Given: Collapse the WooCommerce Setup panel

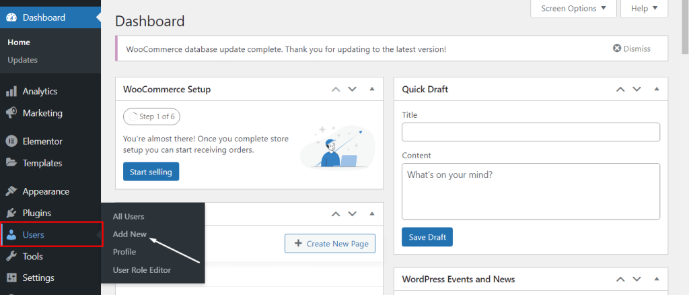Looking at the screenshot, I should tap(372, 90).
